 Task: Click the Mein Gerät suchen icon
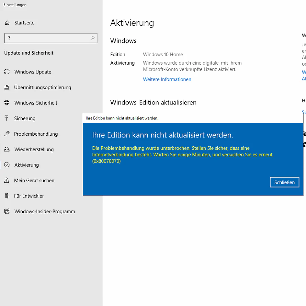click(x=7, y=180)
